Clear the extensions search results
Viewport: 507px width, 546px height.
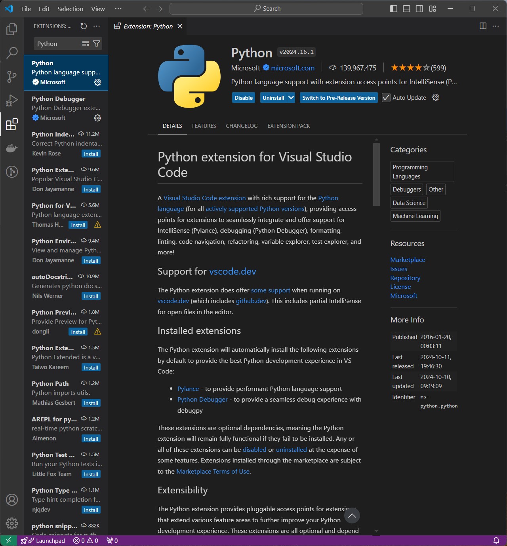86,44
